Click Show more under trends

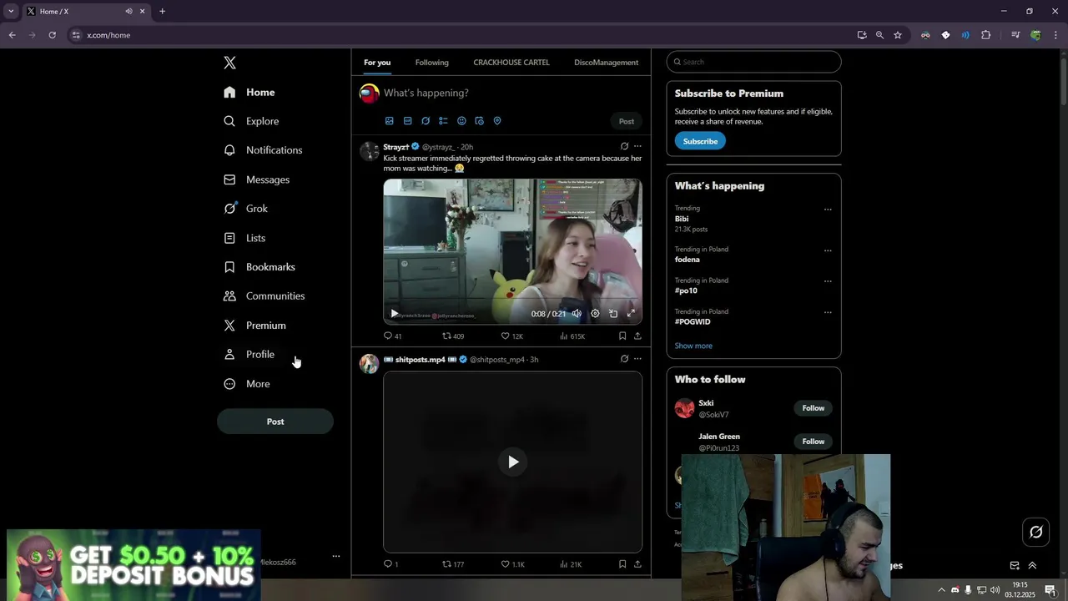tap(693, 346)
